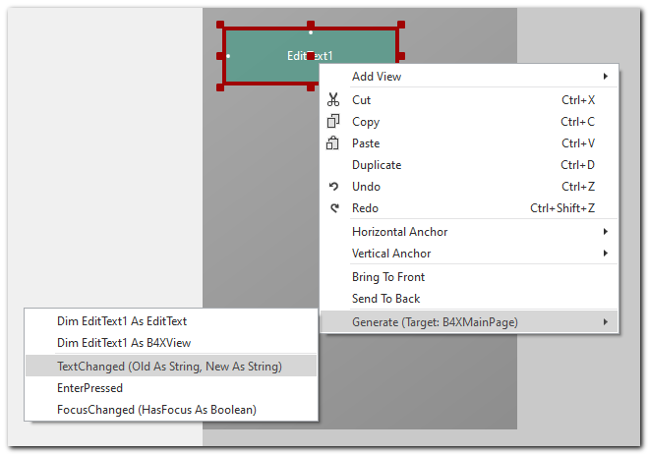
Task: Choose Dim EditText1 As B4XView
Action: point(124,343)
